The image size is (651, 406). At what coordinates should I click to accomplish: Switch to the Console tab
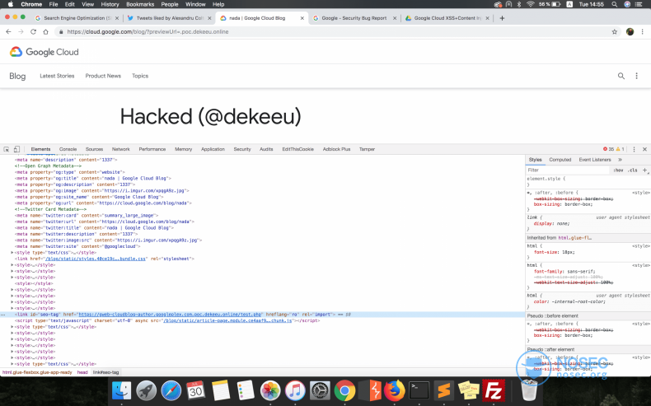68,149
